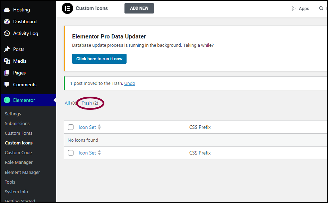The width and height of the screenshot is (328, 203).
Task: Click the Undo link
Action: point(130,83)
